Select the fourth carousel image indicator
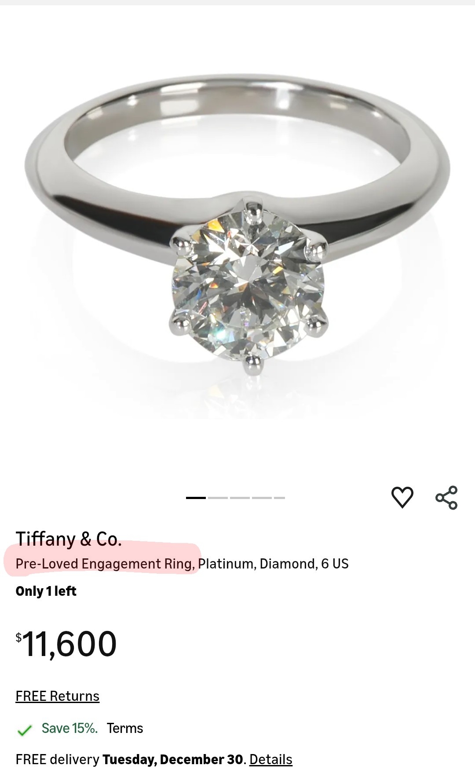 262,498
